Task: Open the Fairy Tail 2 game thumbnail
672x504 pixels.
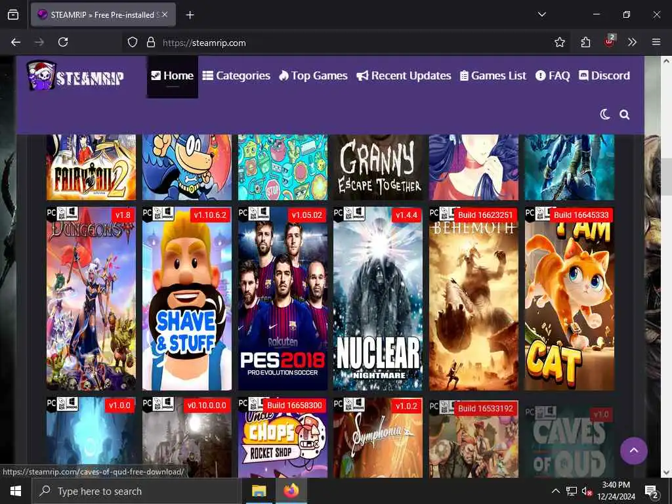Action: 91,167
